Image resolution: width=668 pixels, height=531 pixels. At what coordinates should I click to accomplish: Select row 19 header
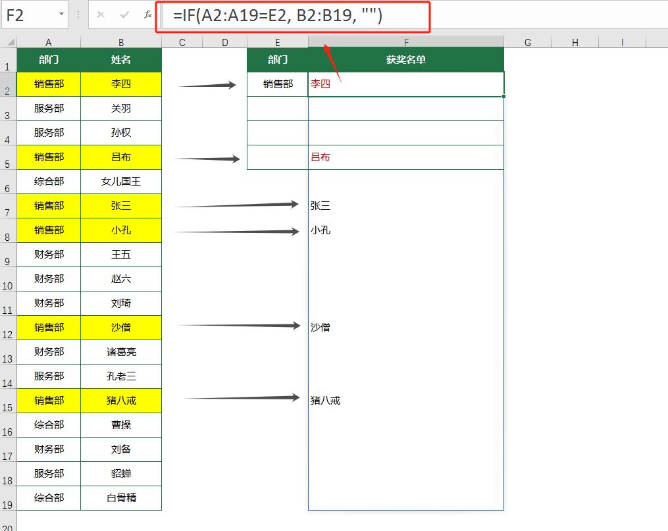8,498
